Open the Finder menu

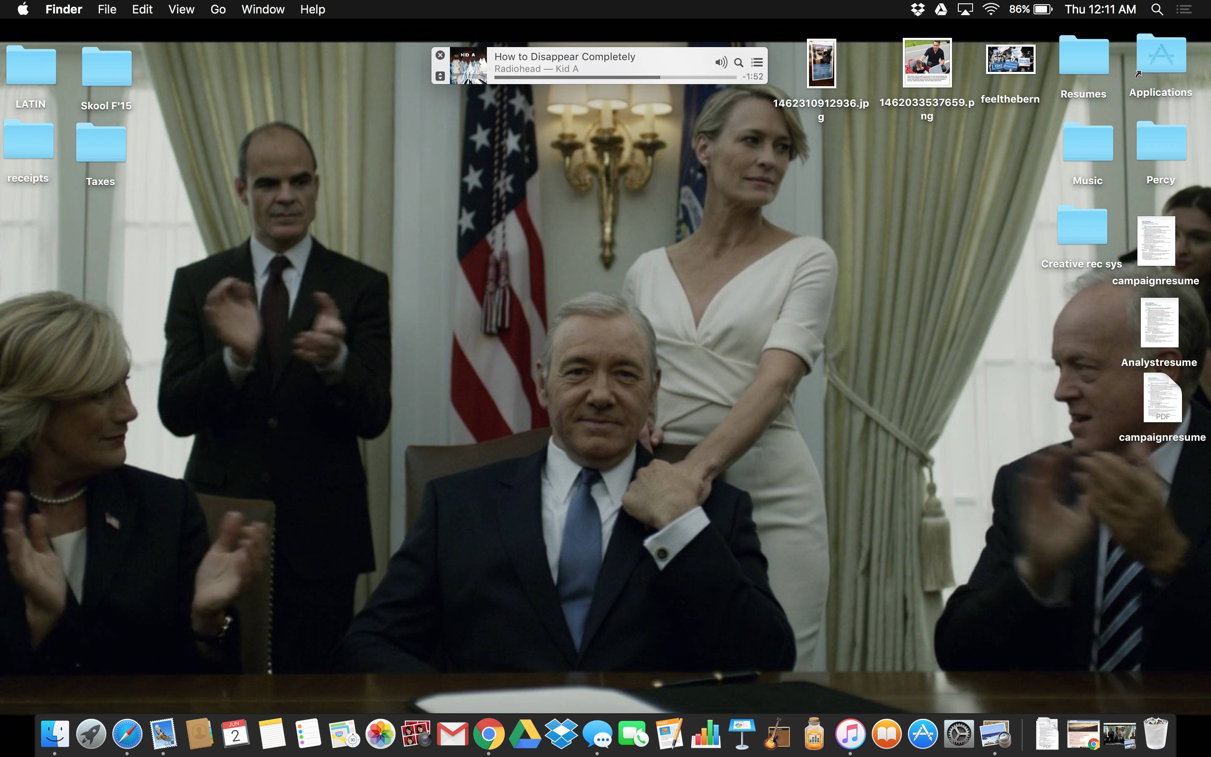click(x=63, y=9)
